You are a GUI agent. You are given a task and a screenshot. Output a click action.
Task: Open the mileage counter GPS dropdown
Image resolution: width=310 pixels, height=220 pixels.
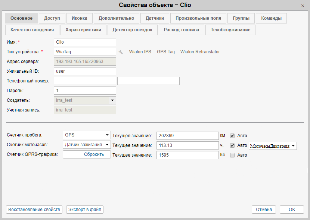[x=87, y=135]
